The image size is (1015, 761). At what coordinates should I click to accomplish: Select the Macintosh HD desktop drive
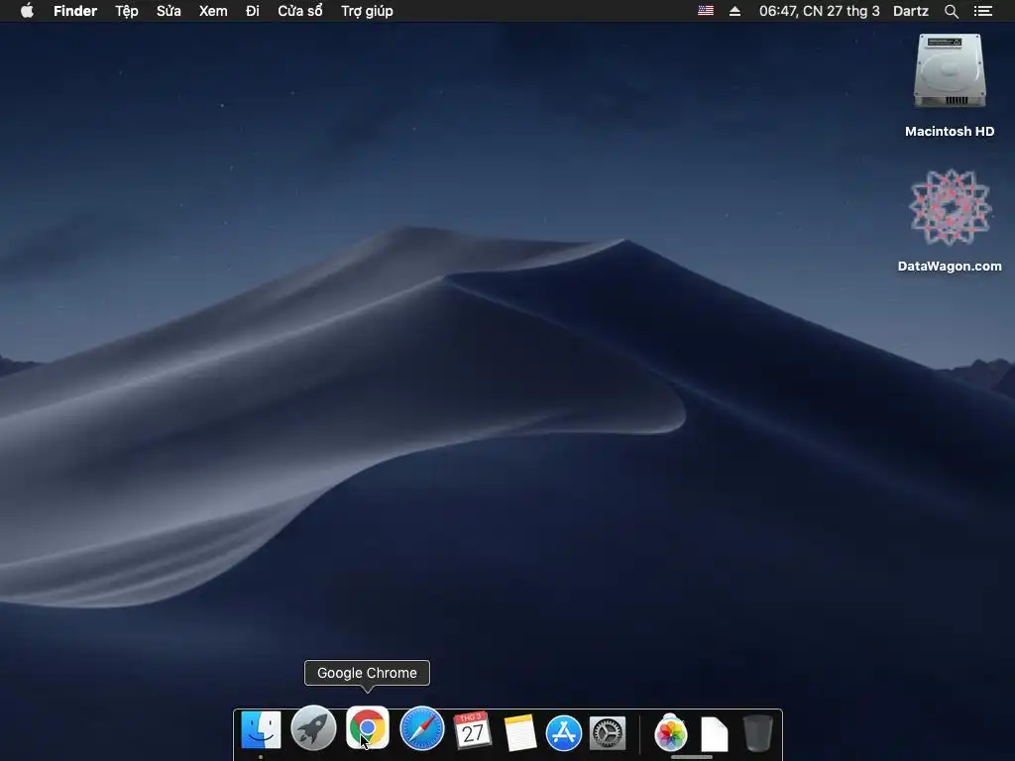tap(950, 85)
